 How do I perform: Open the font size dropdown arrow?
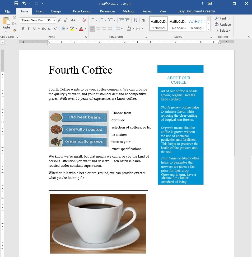point(54,20)
